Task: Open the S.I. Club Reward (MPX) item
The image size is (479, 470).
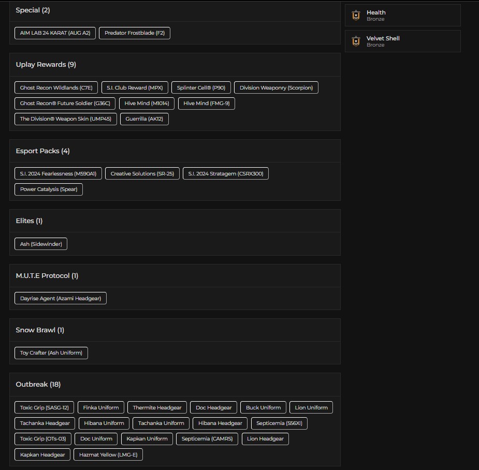Action: pos(135,87)
